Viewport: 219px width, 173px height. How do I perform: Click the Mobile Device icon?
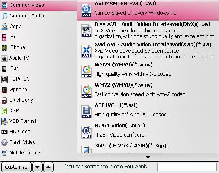coord(4,153)
